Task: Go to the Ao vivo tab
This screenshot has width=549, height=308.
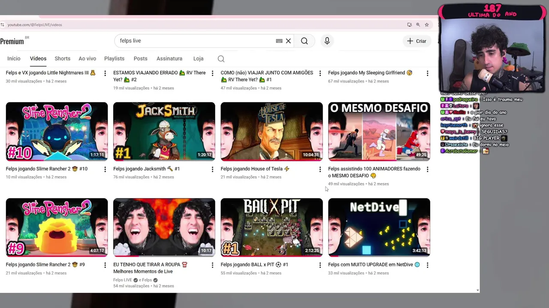Action: point(87,59)
